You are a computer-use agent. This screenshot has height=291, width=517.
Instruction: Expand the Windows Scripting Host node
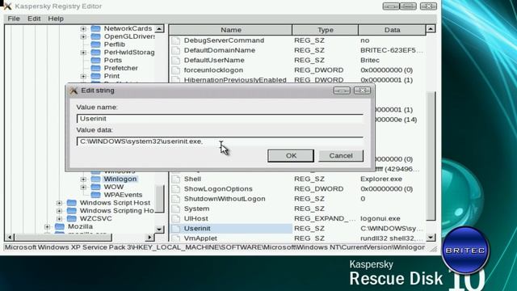tap(59, 211)
